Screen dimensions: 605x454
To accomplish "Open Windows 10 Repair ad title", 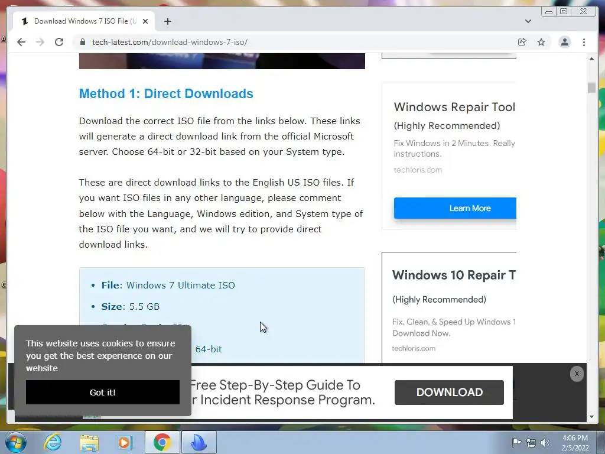I will coord(454,275).
